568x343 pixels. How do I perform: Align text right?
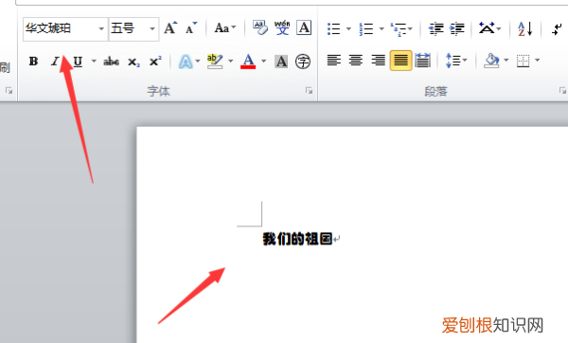pyautogui.click(x=378, y=61)
